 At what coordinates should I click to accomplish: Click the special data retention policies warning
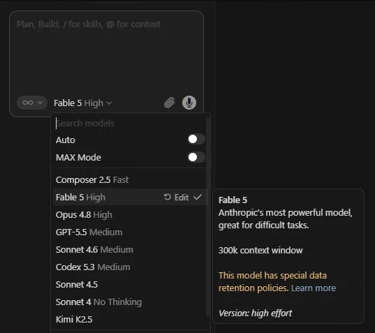(x=272, y=281)
